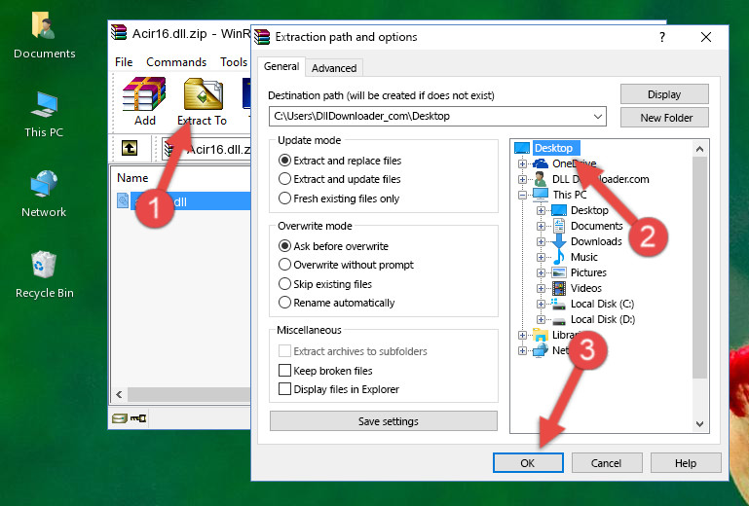Select the Recycle Bin desktop icon
This screenshot has width=749, height=506.
pyautogui.click(x=44, y=274)
